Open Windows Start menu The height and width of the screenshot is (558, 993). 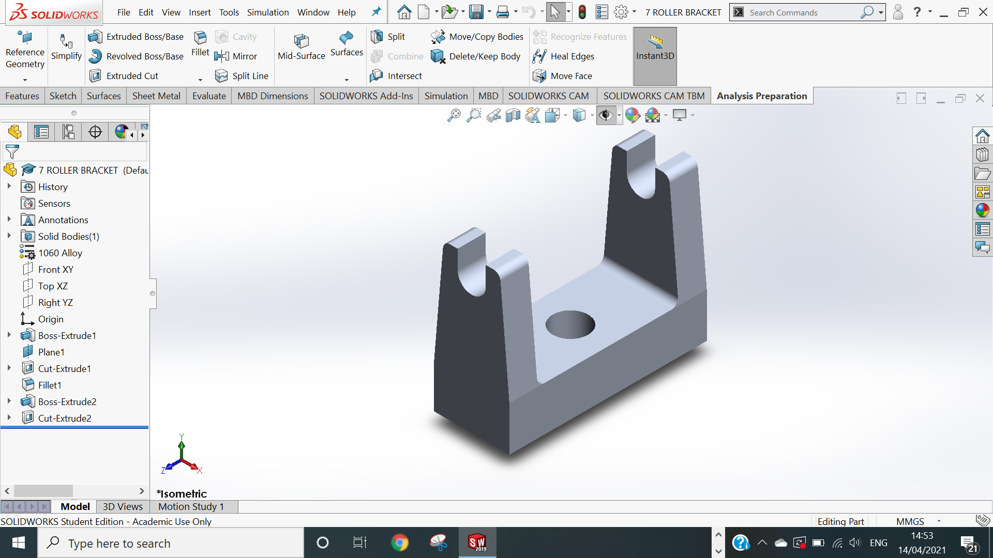pyautogui.click(x=19, y=543)
